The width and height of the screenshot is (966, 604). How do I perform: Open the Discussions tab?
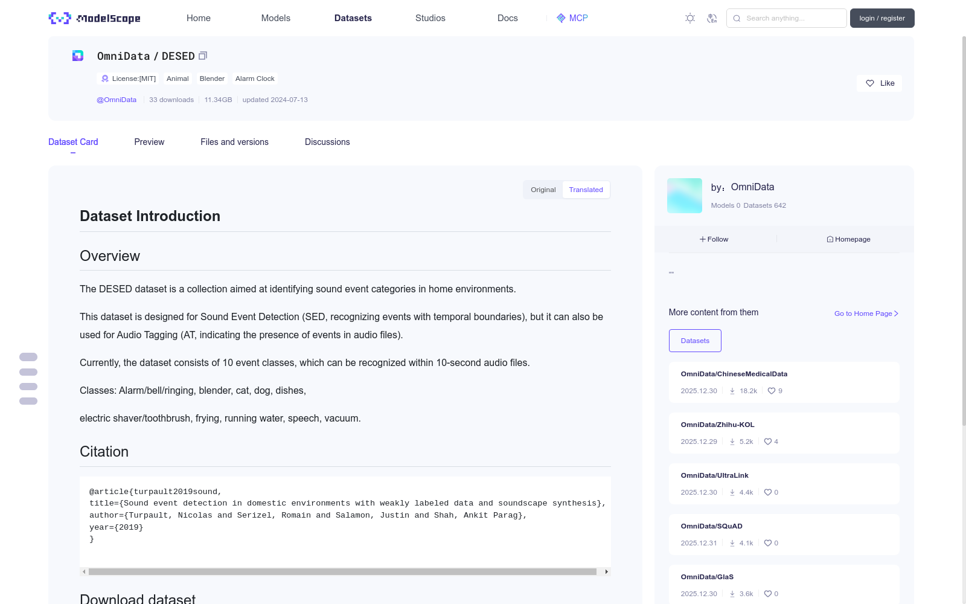pyautogui.click(x=327, y=142)
